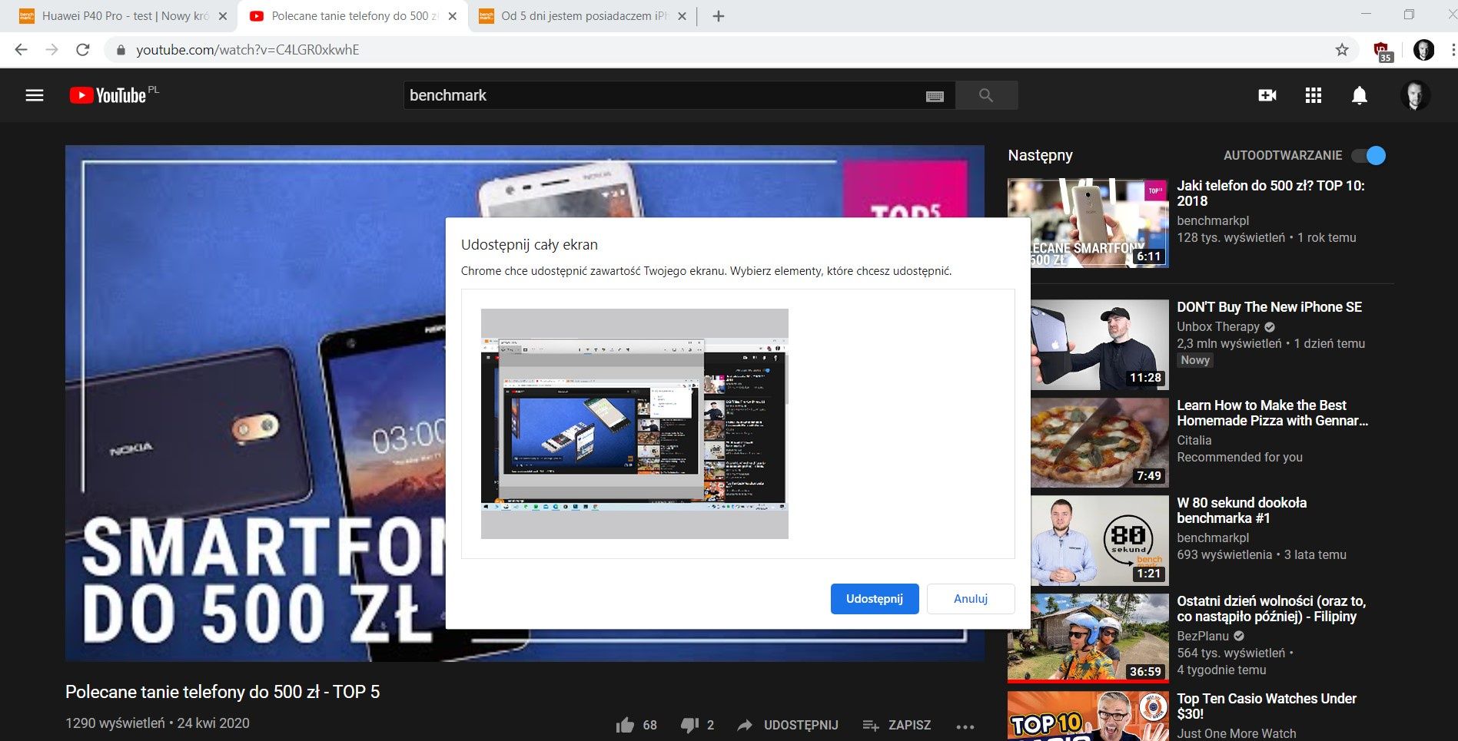Viewport: 1458px width, 741px height.
Task: Open the Homemade Pizza video thumbnail
Action: click(1088, 442)
